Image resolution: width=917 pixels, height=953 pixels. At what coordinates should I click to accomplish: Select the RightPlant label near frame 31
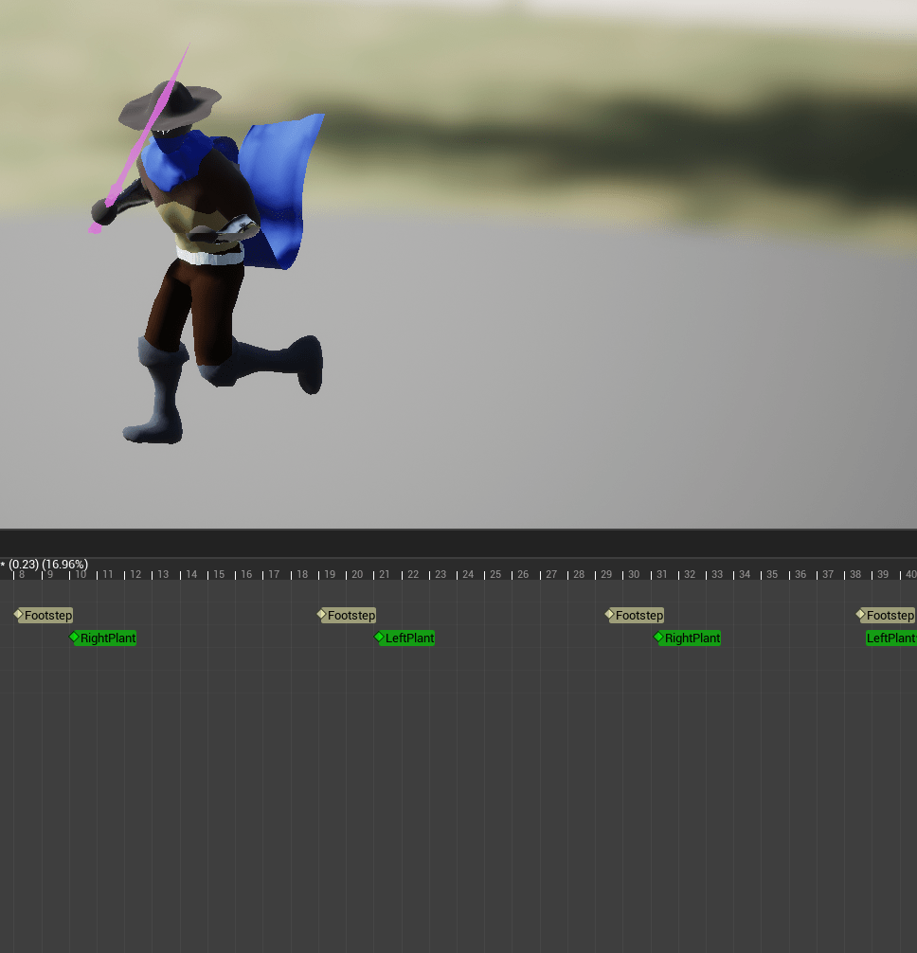pos(692,638)
